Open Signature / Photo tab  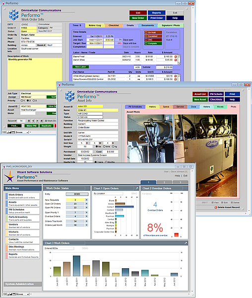click(x=171, y=25)
